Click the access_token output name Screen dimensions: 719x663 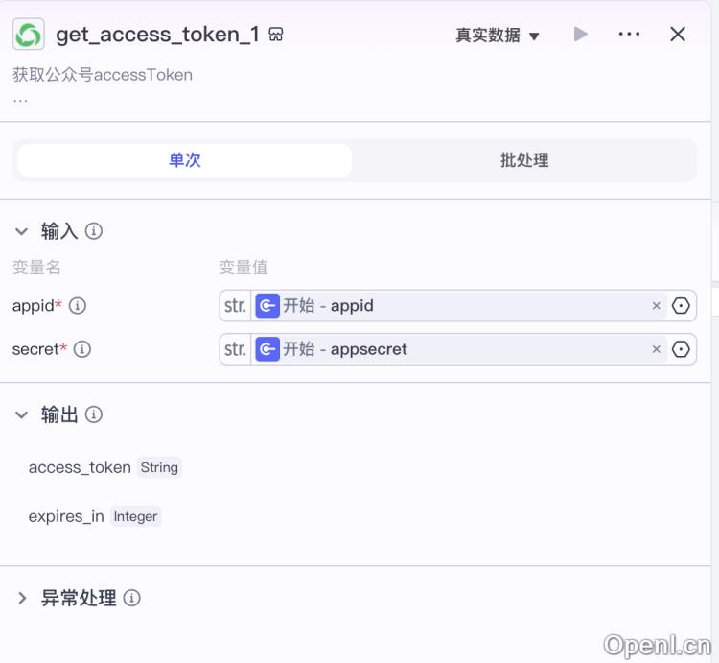[x=80, y=467]
